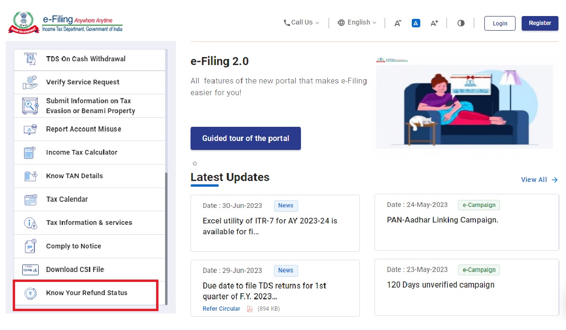Viewport: 566px width, 330px height.
Task: Open Know TAN Details quick link
Action: click(75, 176)
